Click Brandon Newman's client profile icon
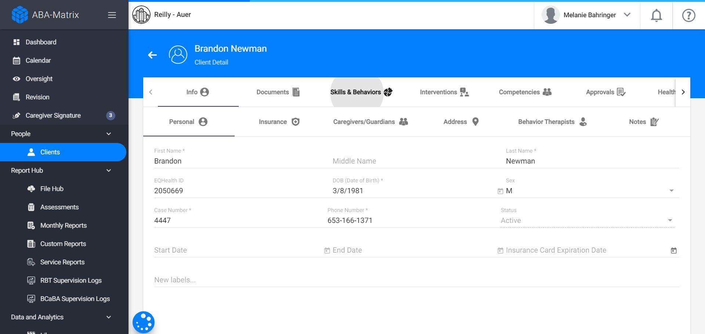705x334 pixels. [178, 55]
